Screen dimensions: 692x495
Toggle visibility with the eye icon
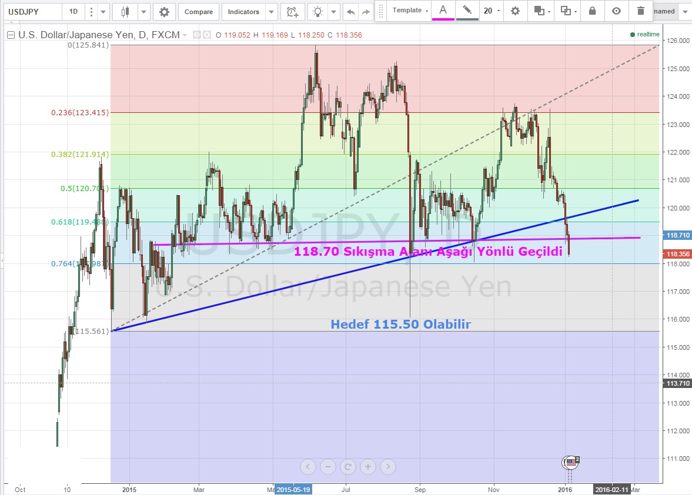[x=616, y=11]
